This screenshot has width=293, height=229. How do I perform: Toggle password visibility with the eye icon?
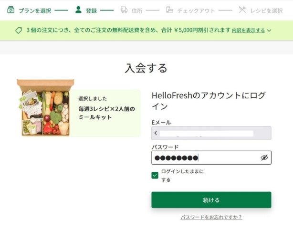point(264,157)
